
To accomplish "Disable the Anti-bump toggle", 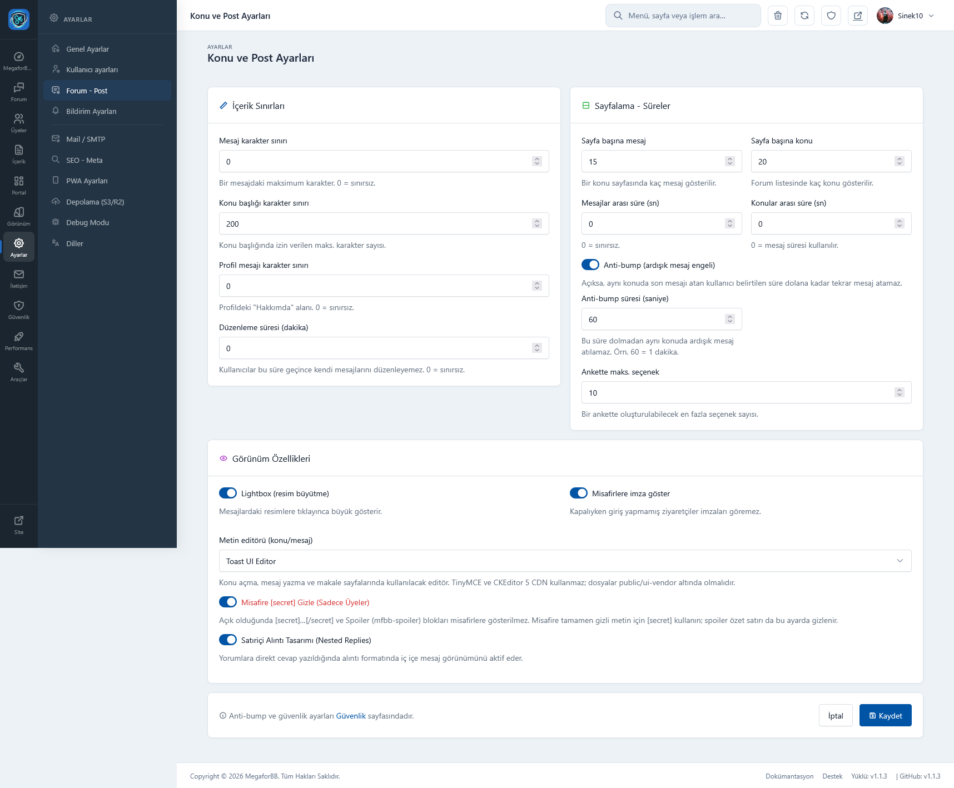I will (590, 265).
